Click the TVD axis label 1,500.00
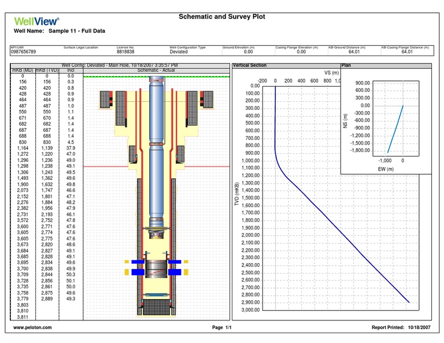 click(x=250, y=198)
